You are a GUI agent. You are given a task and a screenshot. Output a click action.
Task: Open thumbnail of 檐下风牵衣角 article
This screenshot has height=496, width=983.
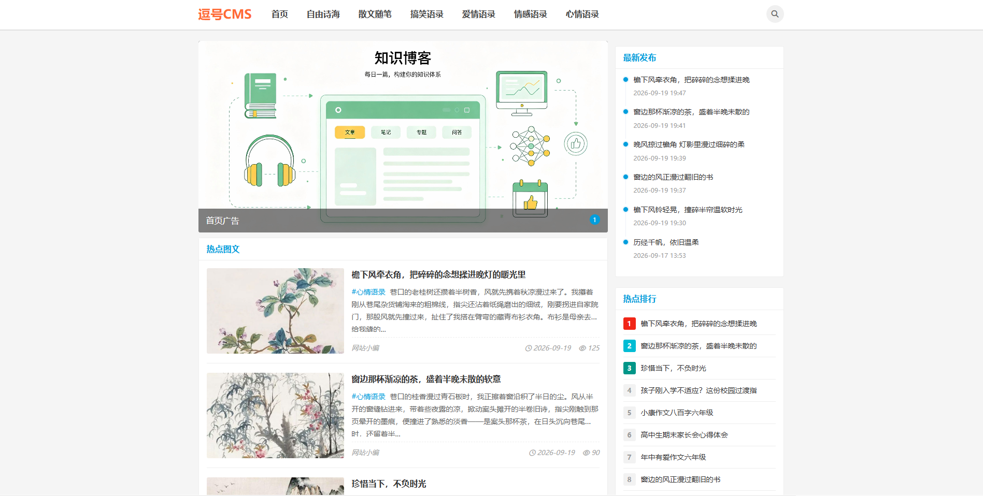tap(275, 311)
